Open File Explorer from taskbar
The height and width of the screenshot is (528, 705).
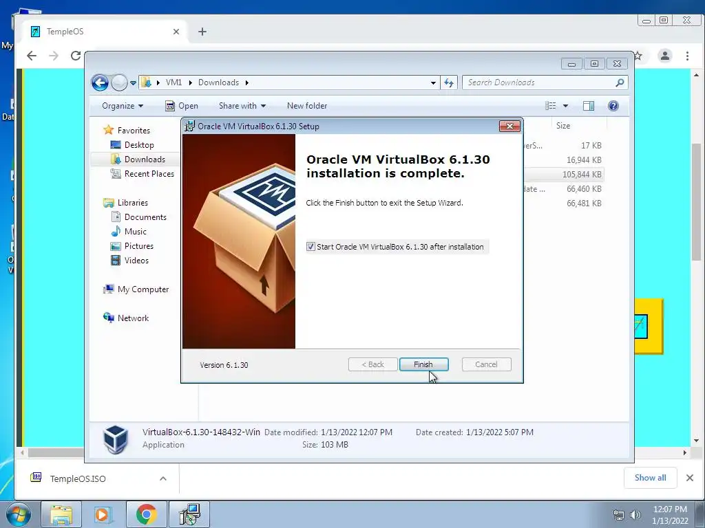coord(61,514)
